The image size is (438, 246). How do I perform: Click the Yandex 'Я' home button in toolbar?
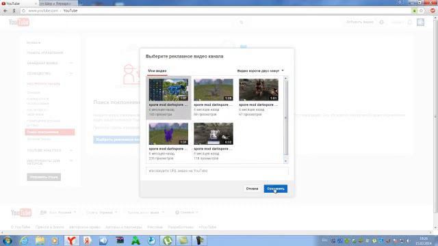(14, 11)
